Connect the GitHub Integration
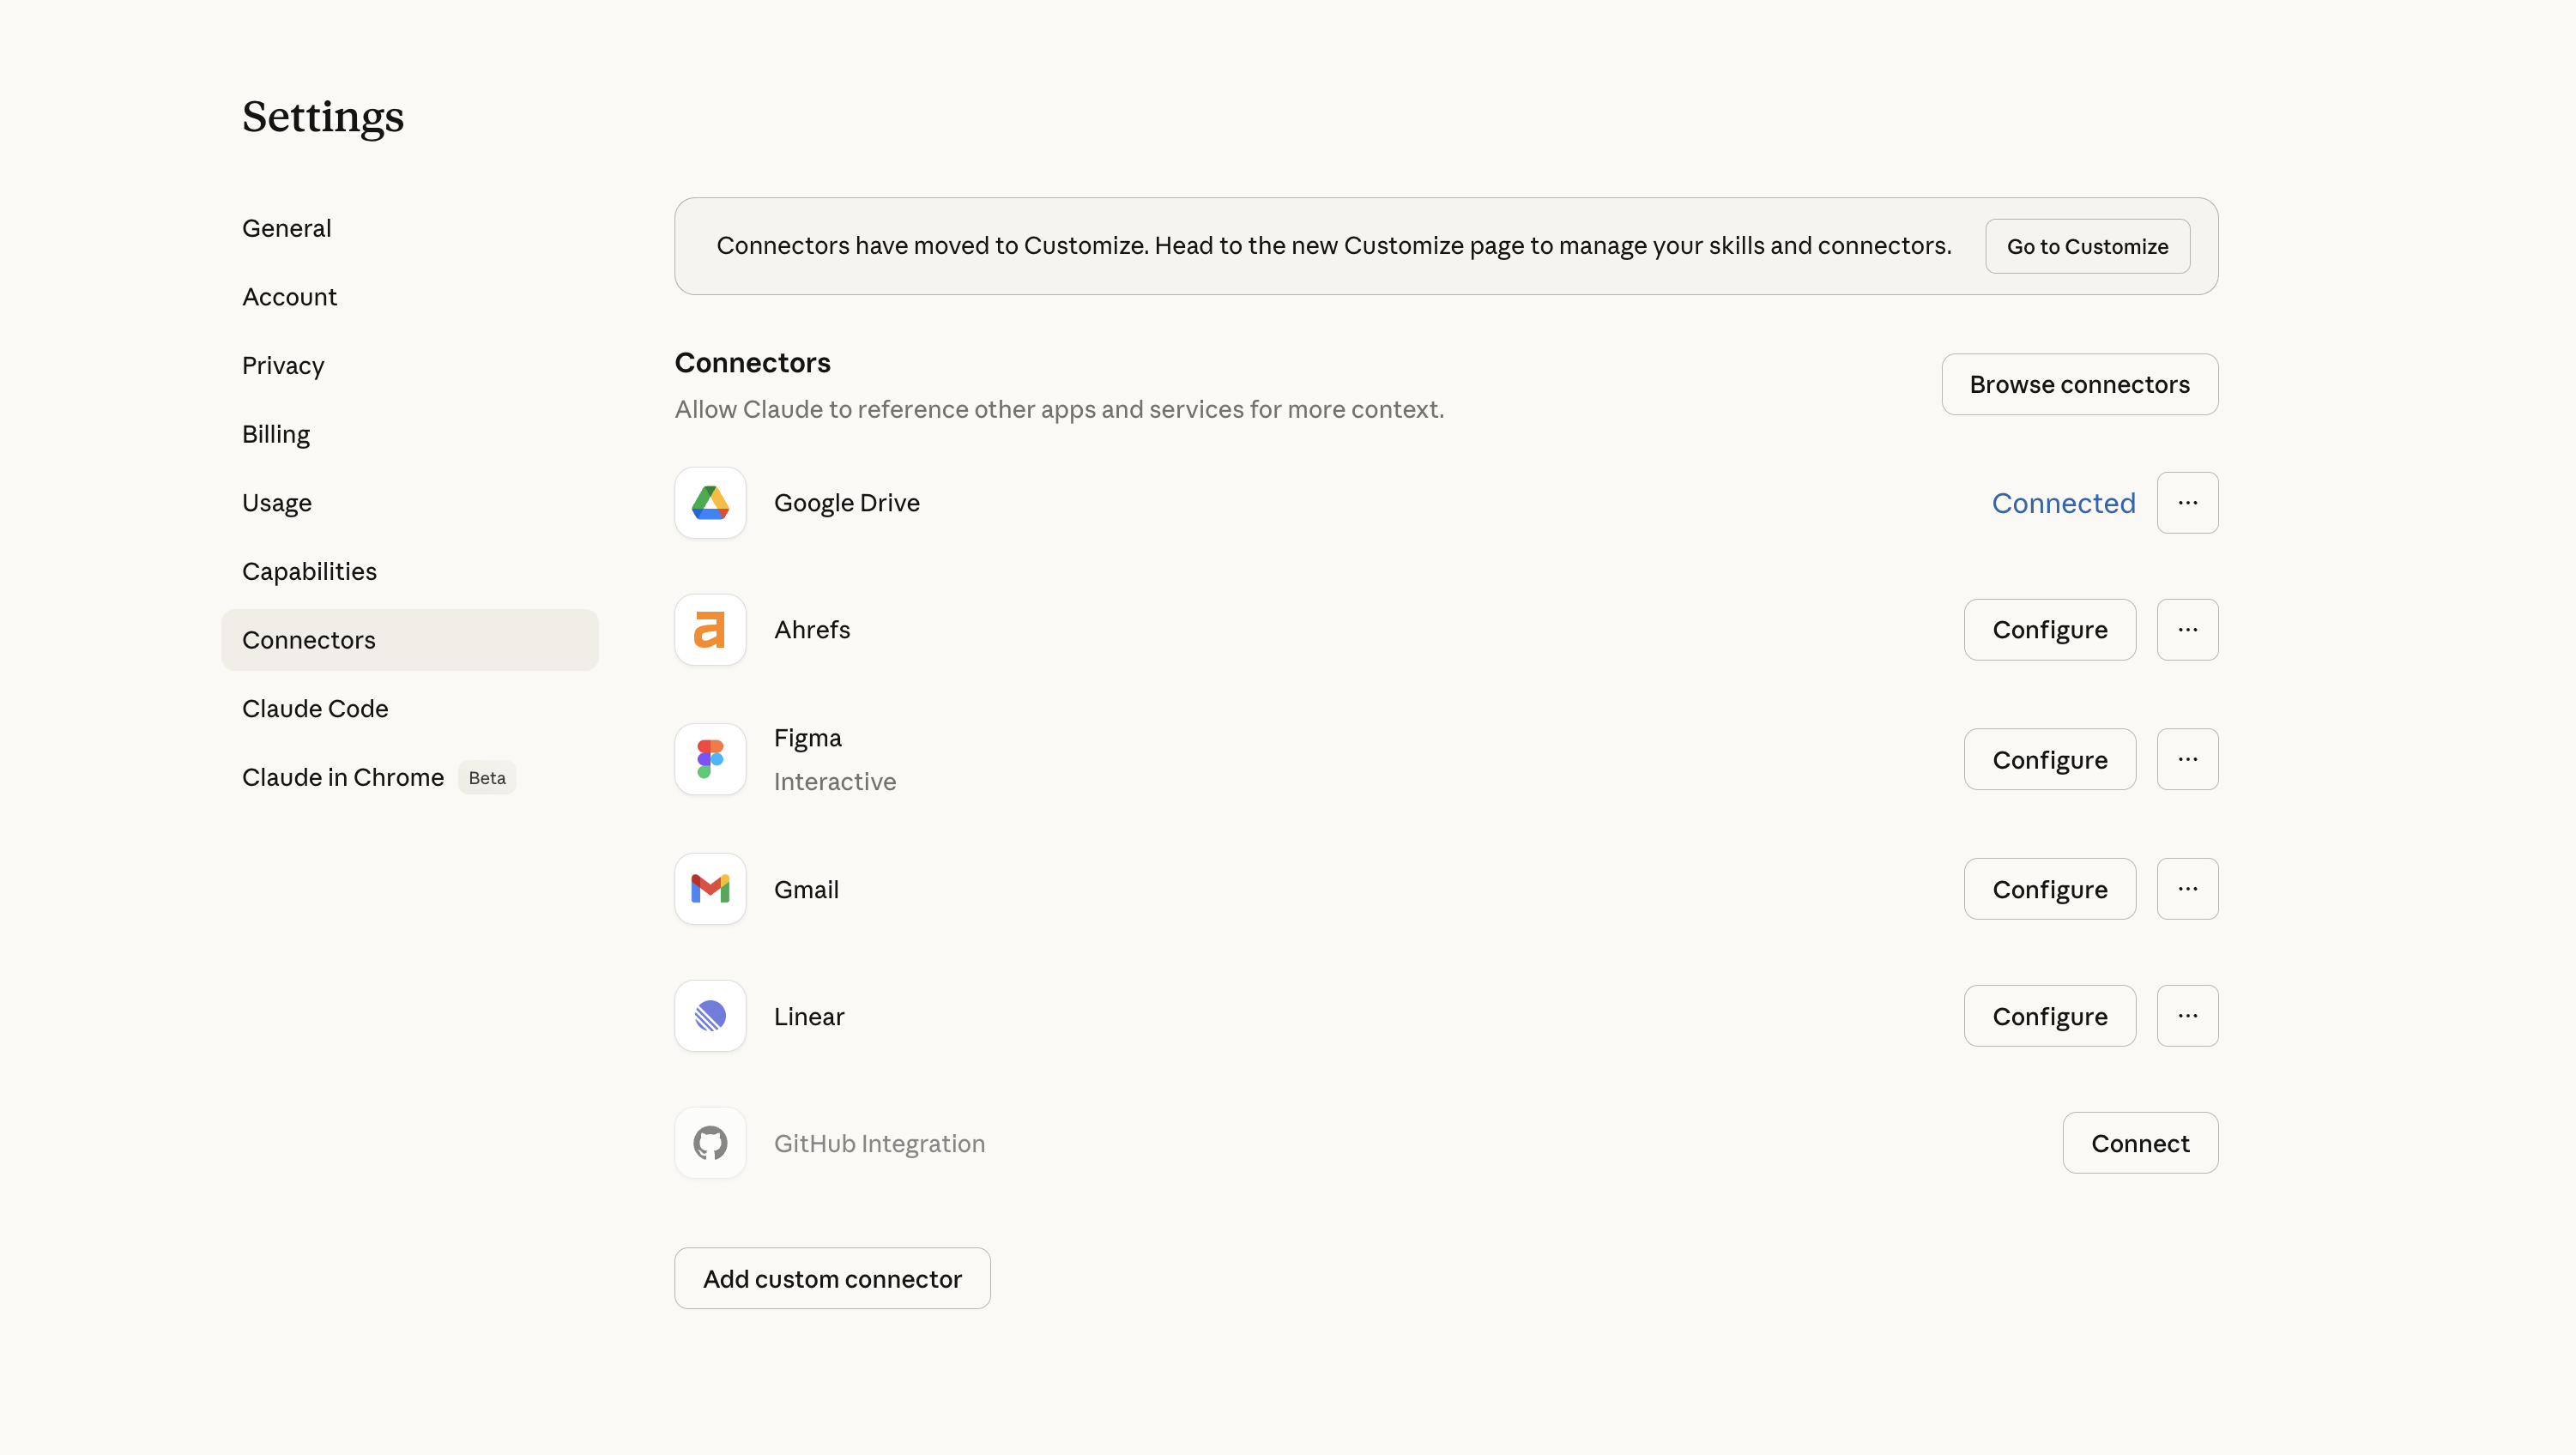The height and width of the screenshot is (1455, 2576). tap(2139, 1143)
